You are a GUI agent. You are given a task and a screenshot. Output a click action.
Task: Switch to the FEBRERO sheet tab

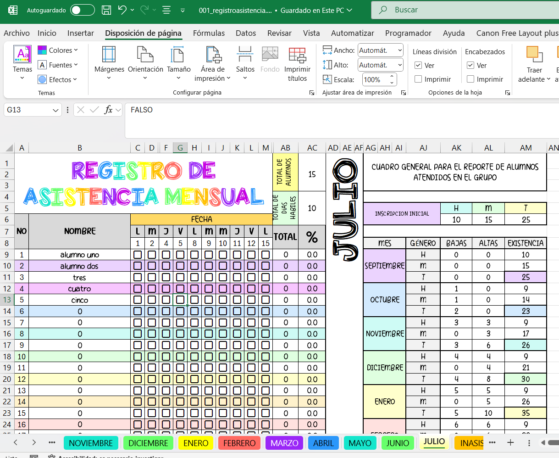coord(239,443)
